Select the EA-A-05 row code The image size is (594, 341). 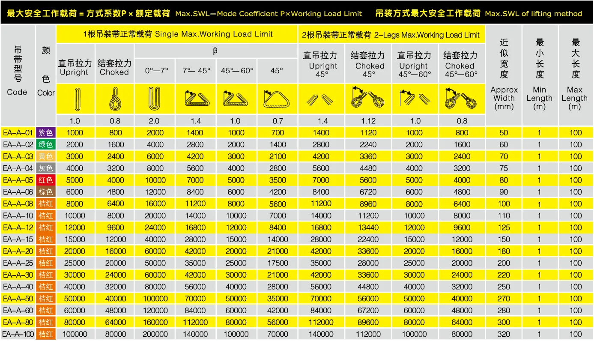[18, 180]
